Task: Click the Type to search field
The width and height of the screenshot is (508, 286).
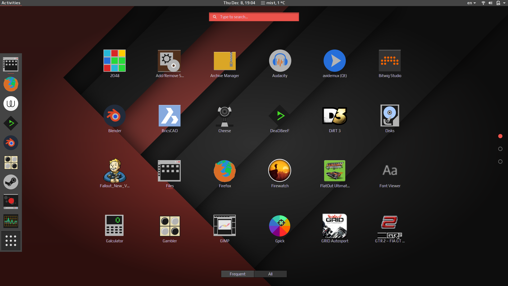Action: click(254, 17)
